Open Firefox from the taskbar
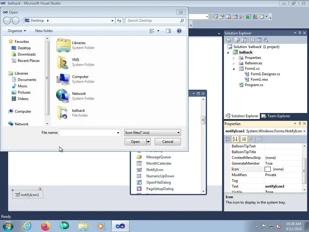The height and width of the screenshot is (232, 309). click(x=46, y=226)
